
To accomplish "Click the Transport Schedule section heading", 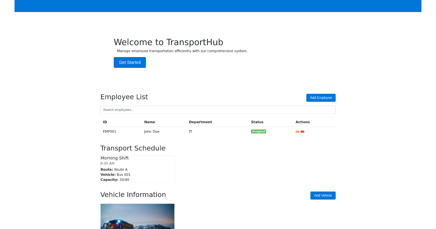I will [133, 148].
